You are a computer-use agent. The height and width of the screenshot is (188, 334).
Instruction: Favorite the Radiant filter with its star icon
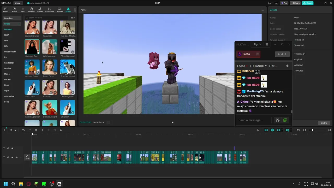[51, 92]
